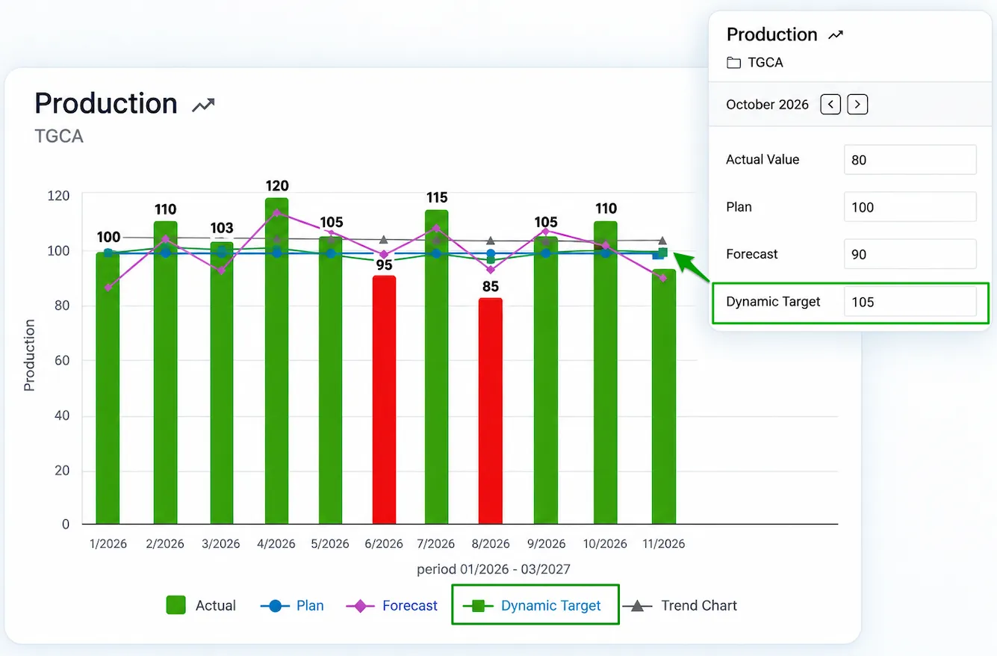This screenshot has width=997, height=656.
Task: Click the '115' data label above the 7/2026 bar
Action: pos(437,198)
